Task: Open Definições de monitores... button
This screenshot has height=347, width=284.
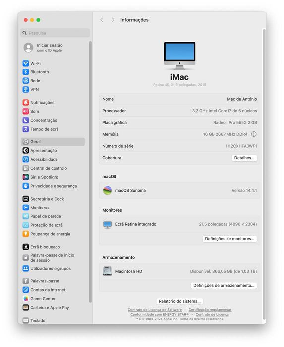Action: click(229, 239)
